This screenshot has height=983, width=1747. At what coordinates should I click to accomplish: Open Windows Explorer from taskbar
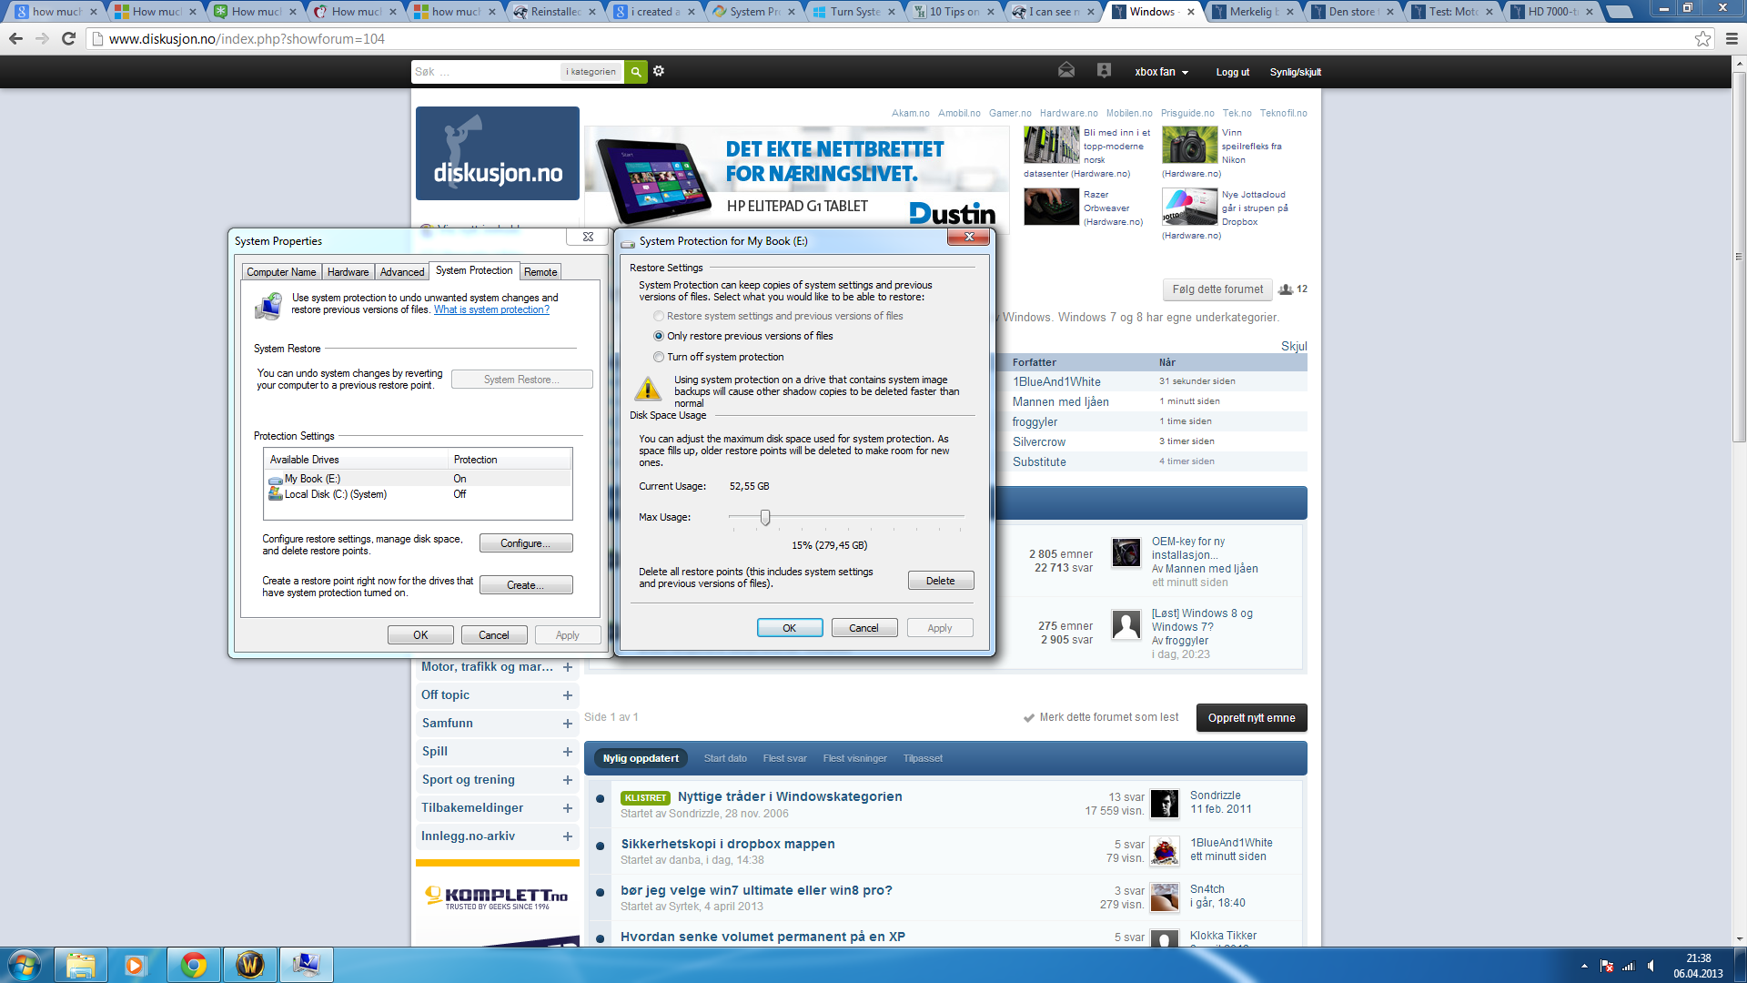(81, 965)
